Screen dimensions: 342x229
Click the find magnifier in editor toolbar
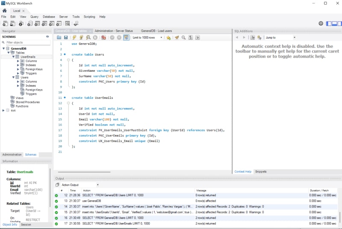[x=184, y=38]
